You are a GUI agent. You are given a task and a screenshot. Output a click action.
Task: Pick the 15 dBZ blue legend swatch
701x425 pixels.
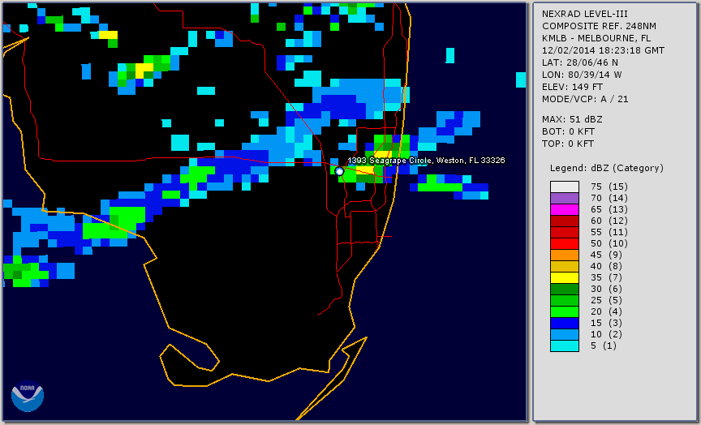(x=565, y=323)
